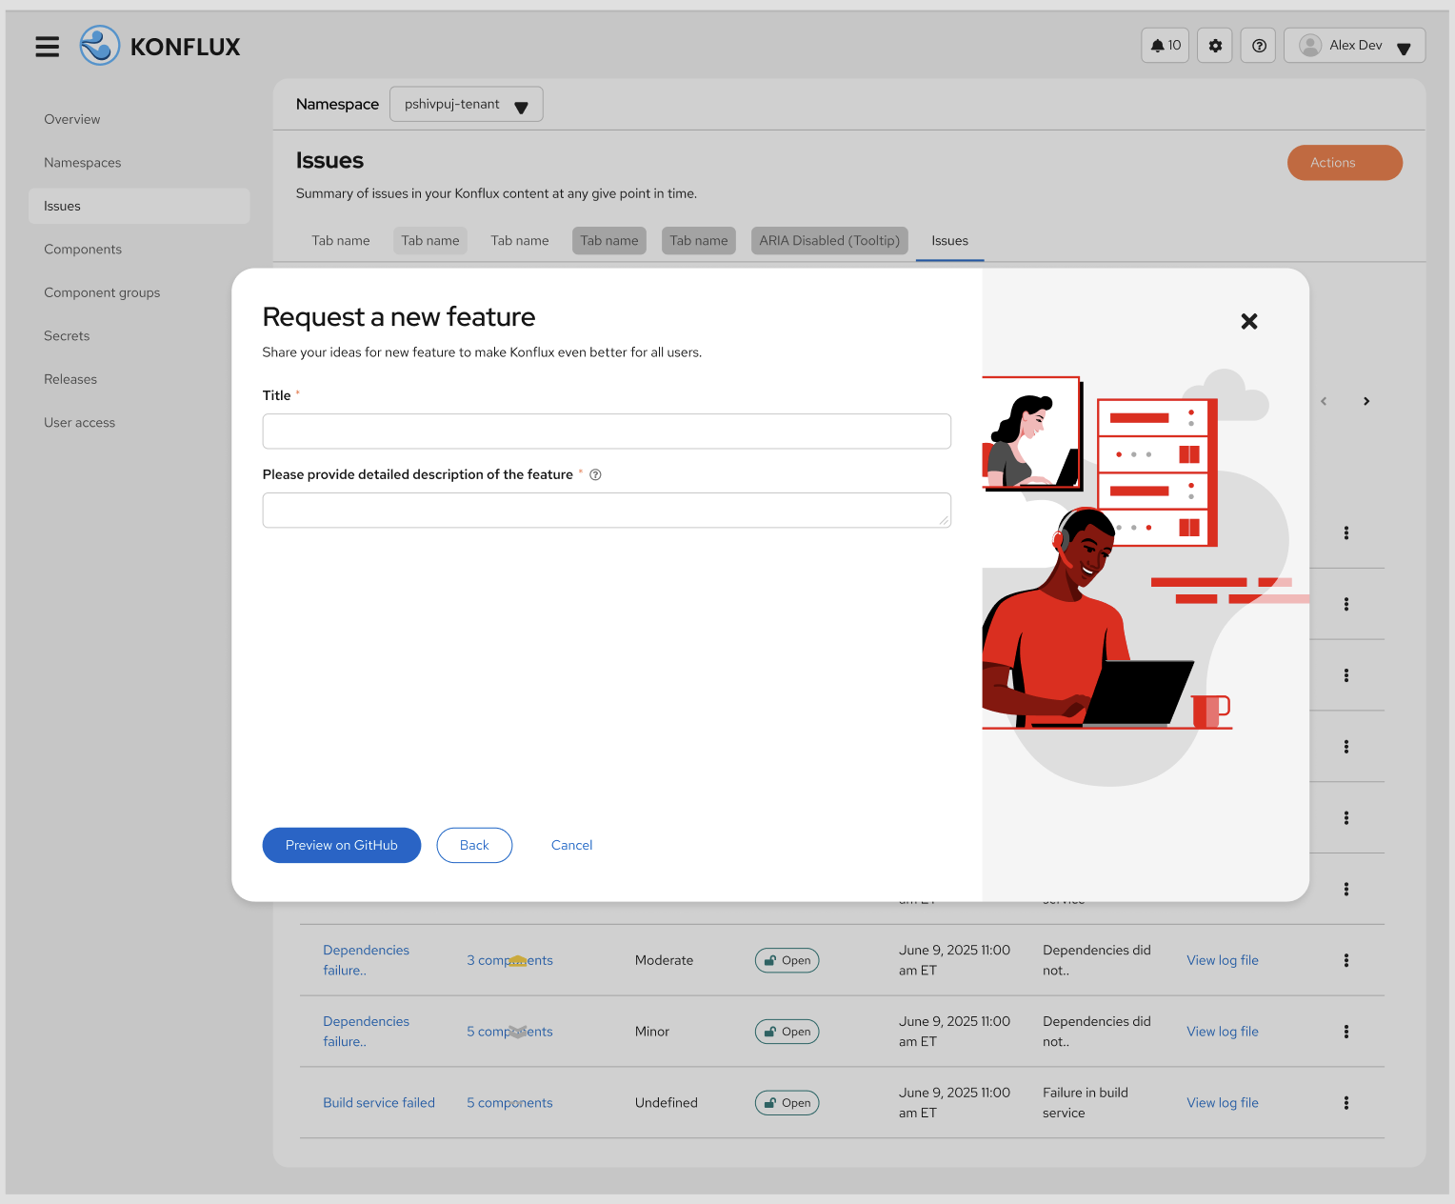Click the help icon beside the description label
1455x1204 pixels.
[x=595, y=475]
